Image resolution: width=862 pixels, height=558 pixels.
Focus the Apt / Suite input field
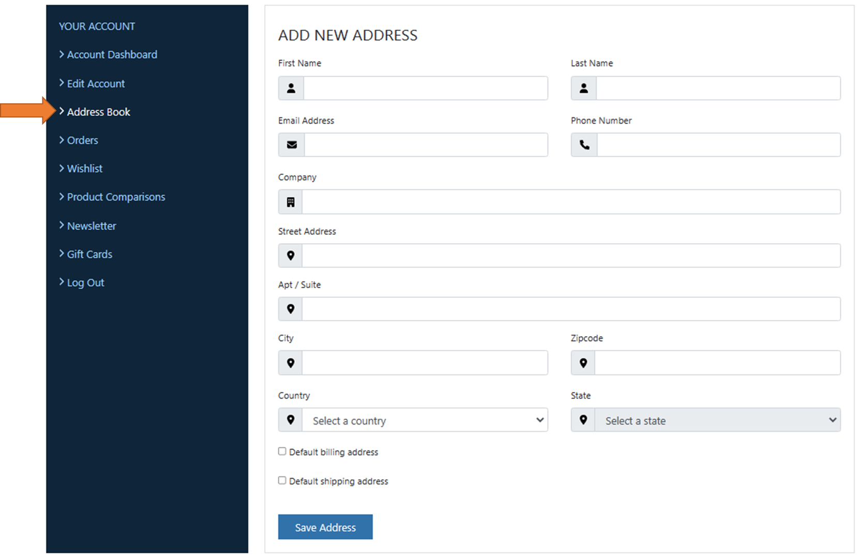(571, 309)
